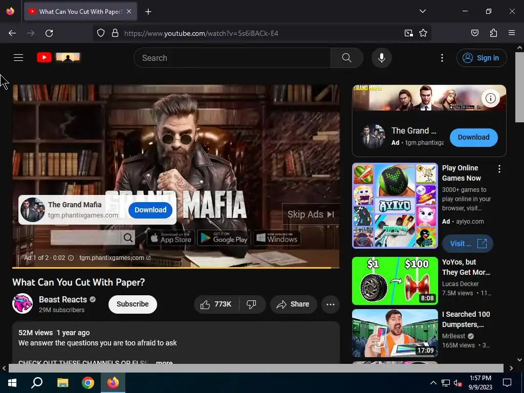Screen dimensions: 524x393
Task: Open Windows taskbar search
Action: point(37,383)
